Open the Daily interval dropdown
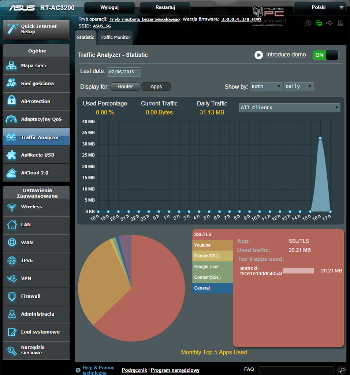 [299, 86]
